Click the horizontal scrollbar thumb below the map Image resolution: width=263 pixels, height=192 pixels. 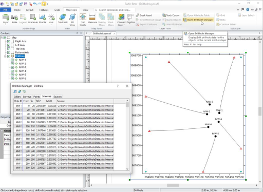tap(173, 185)
